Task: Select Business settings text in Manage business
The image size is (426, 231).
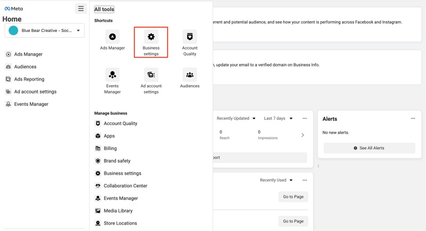Action: click(122, 174)
